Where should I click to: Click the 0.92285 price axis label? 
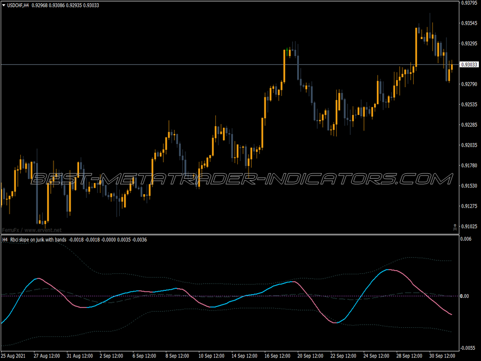point(469,125)
